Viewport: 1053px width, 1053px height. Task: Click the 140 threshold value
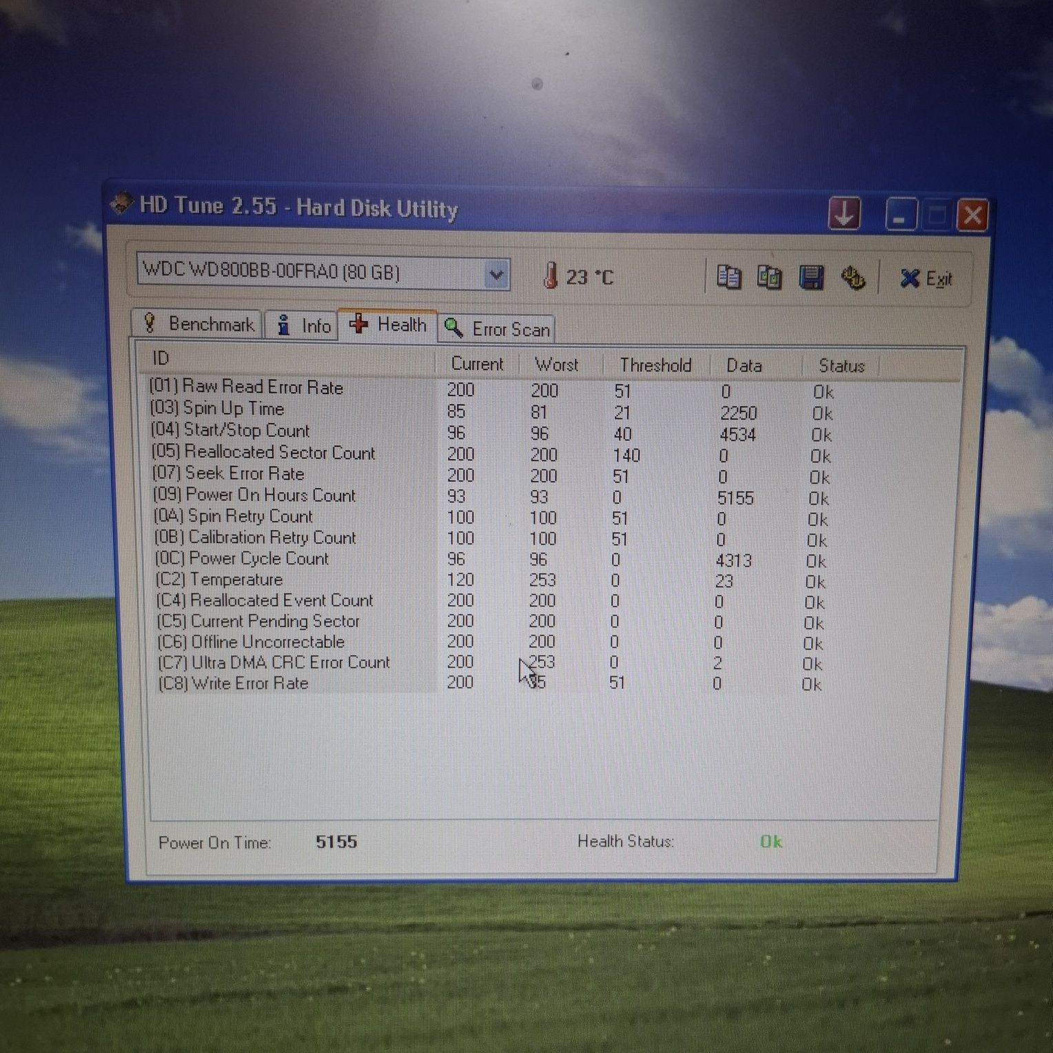click(626, 455)
